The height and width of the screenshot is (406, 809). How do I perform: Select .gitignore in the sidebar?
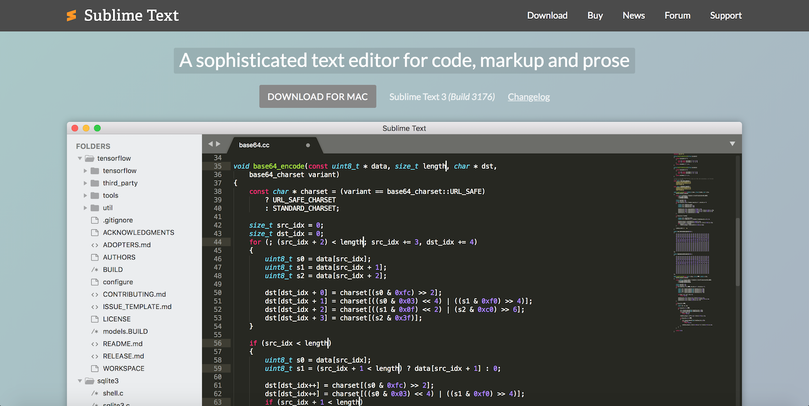click(118, 221)
